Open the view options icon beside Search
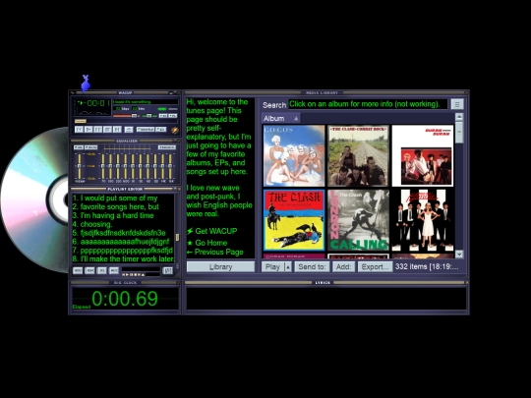The width and height of the screenshot is (531, 398). (x=457, y=104)
